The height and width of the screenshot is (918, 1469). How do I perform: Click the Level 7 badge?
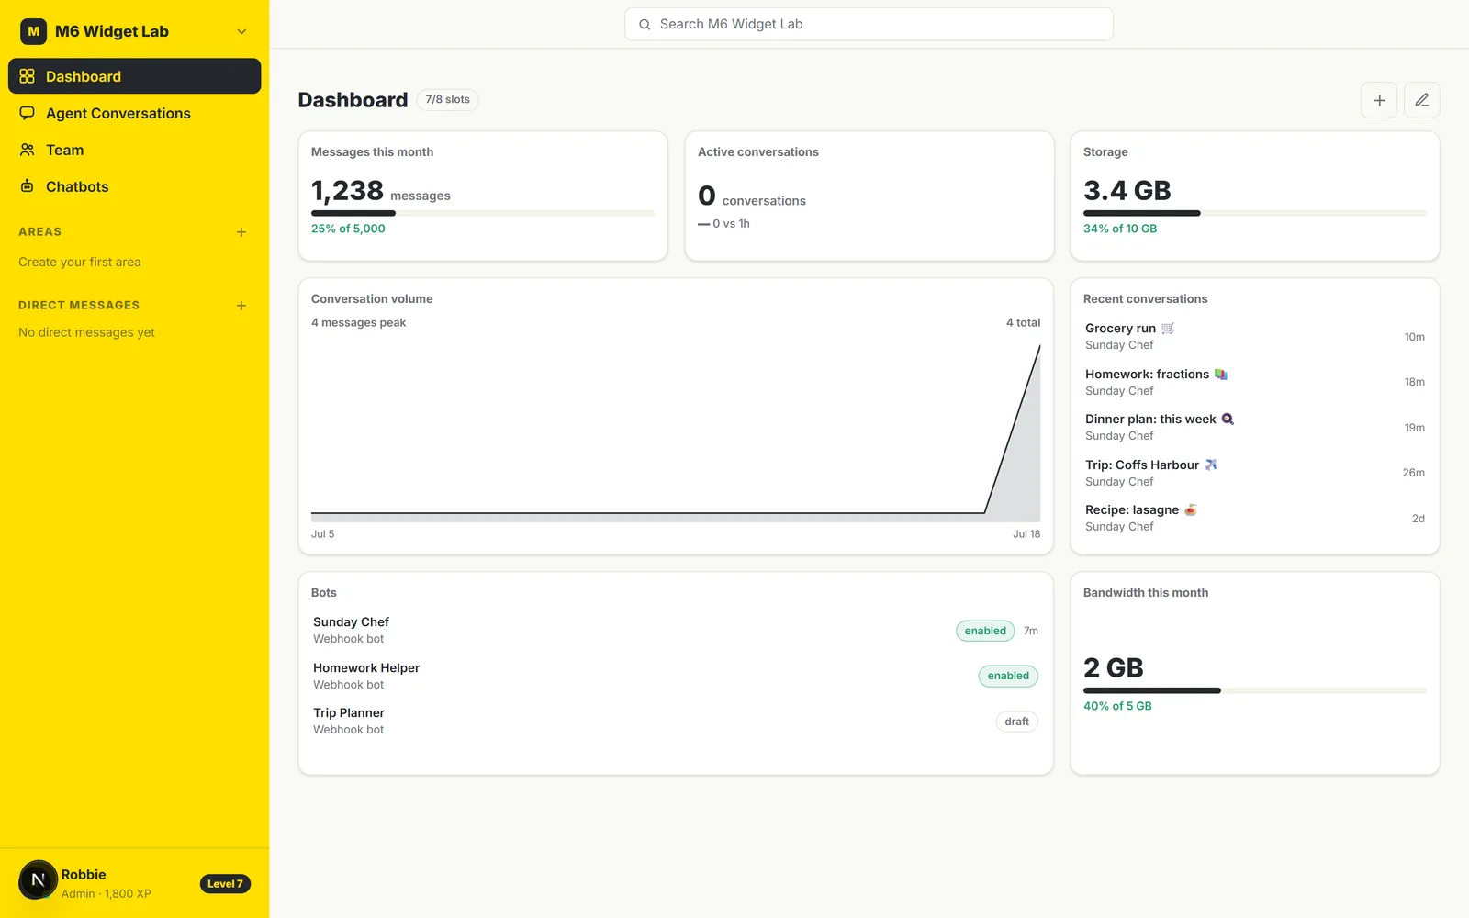[x=225, y=884]
